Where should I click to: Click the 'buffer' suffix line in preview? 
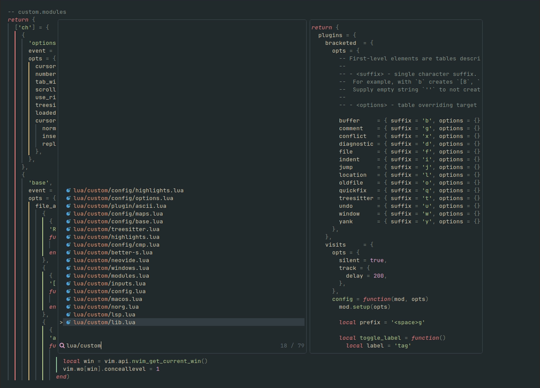(x=410, y=121)
